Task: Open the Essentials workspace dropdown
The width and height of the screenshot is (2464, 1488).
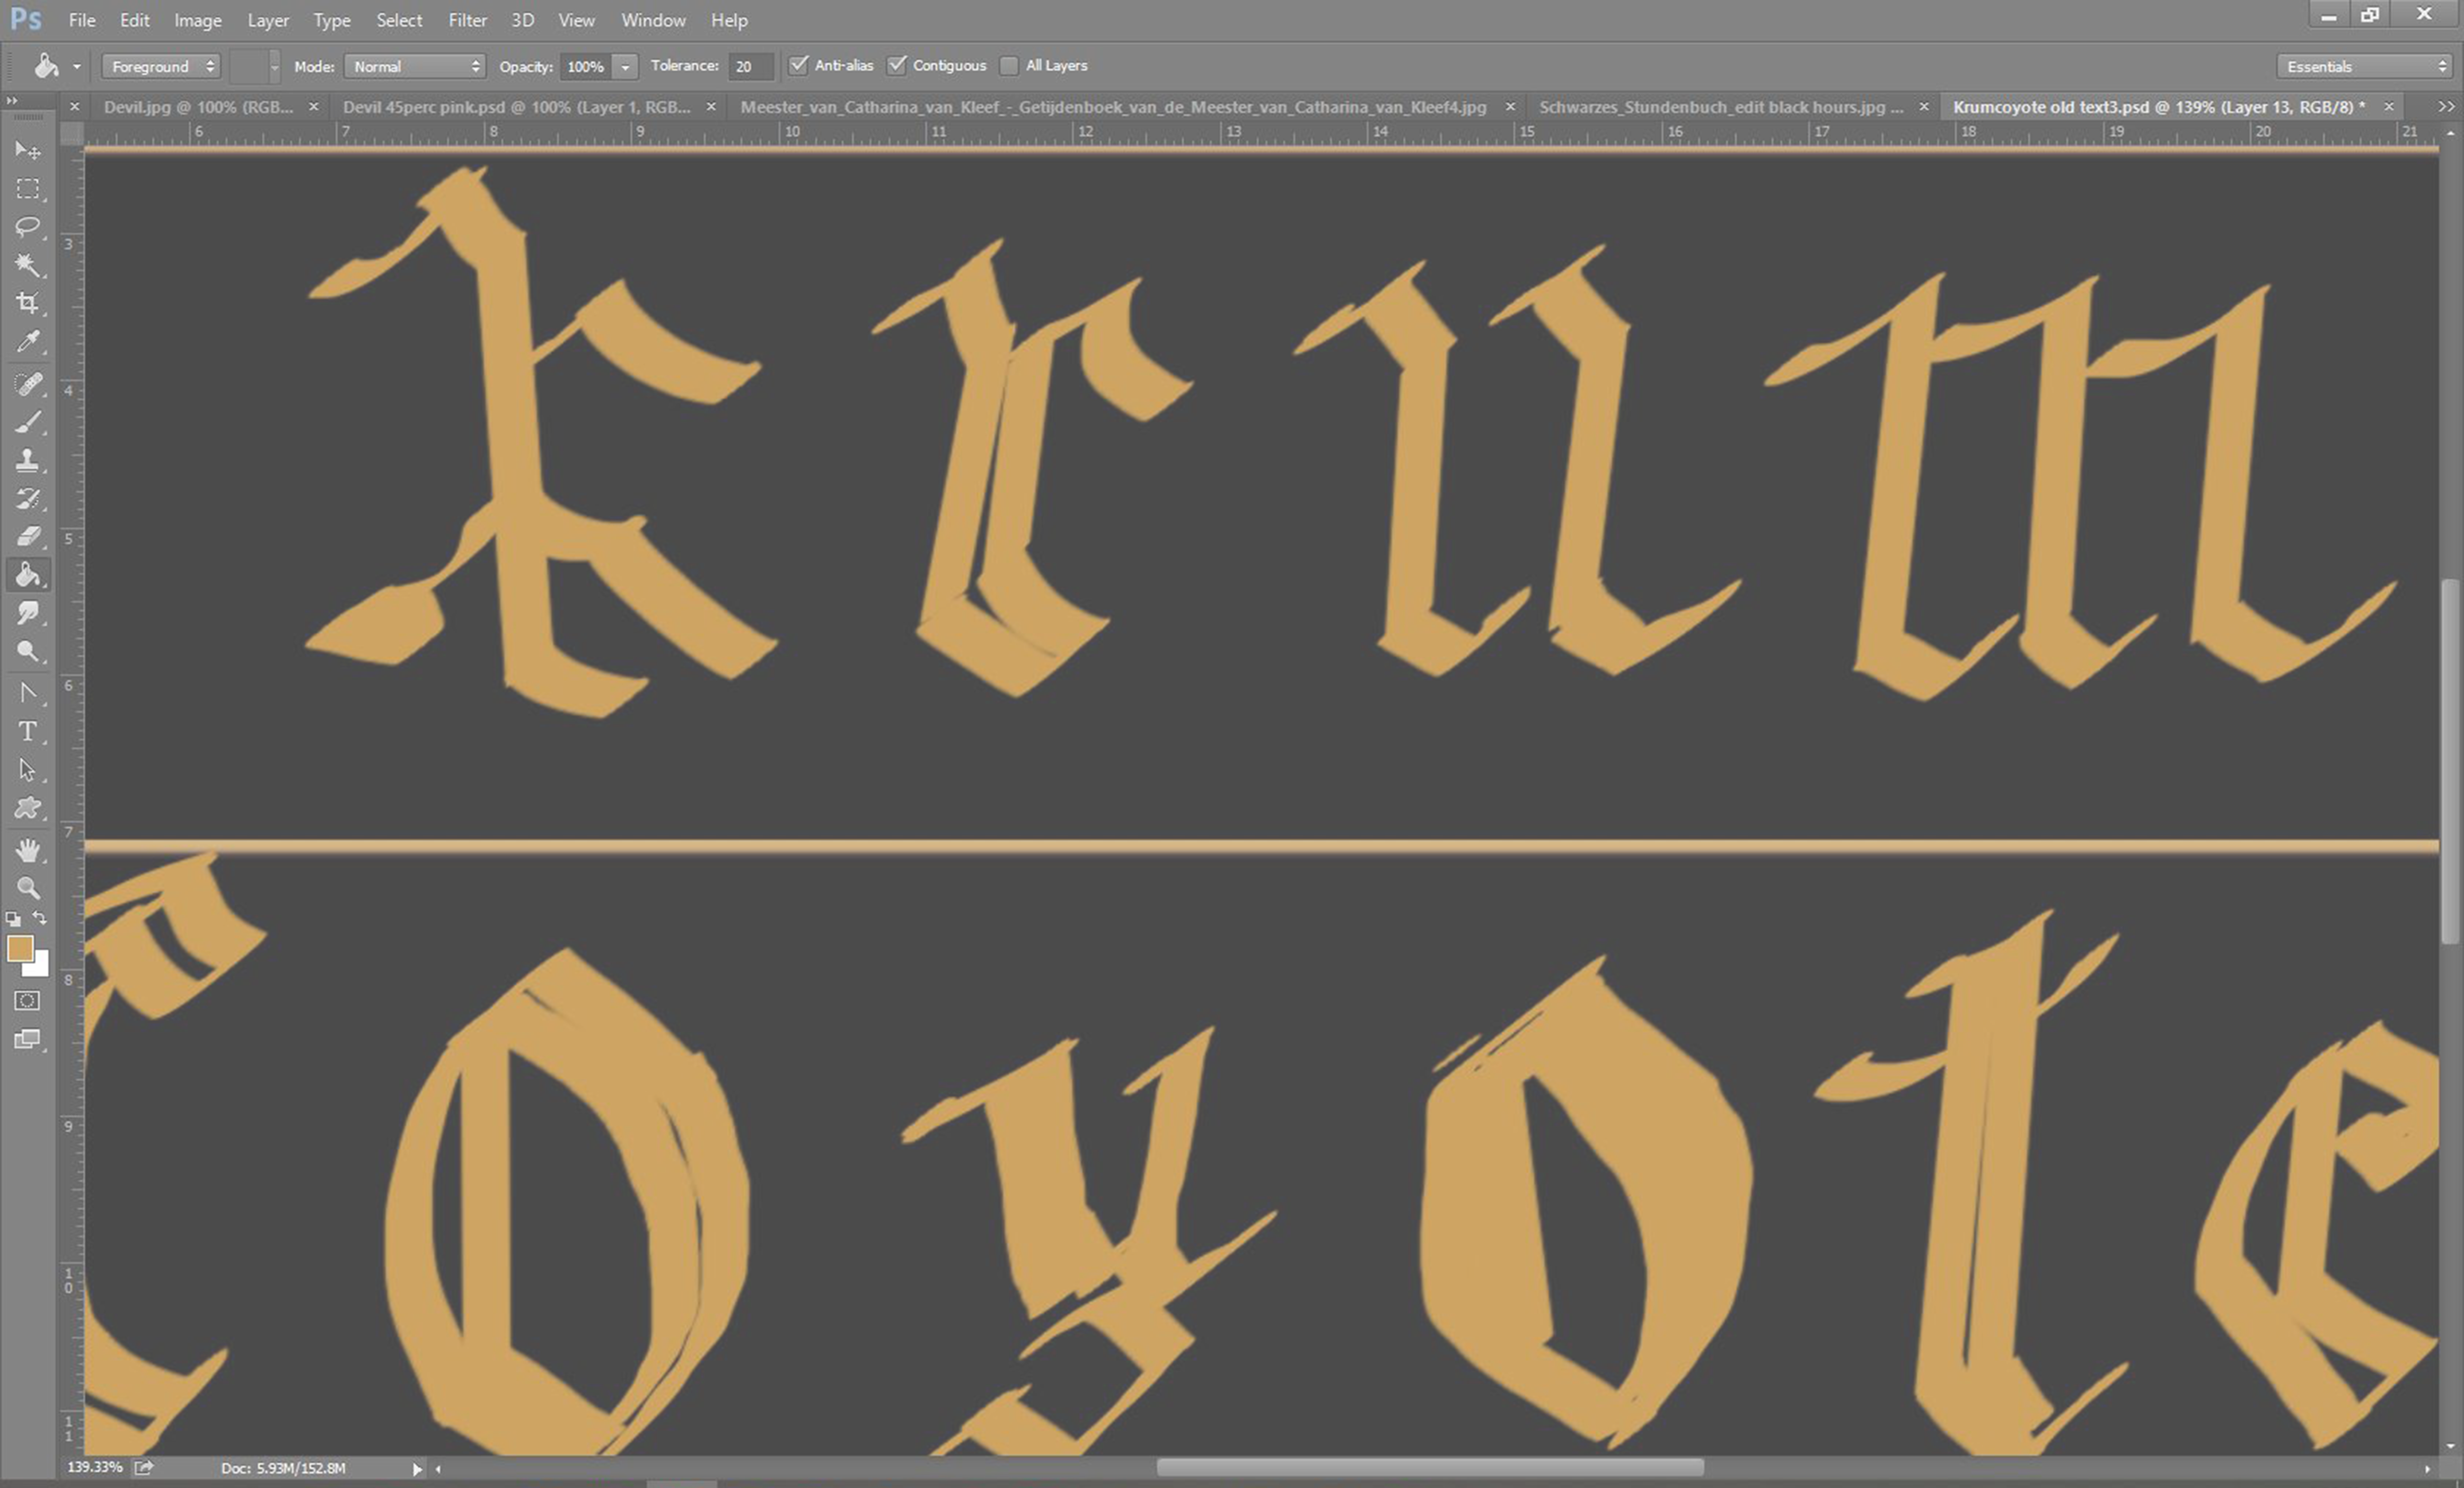Action: [x=2365, y=66]
